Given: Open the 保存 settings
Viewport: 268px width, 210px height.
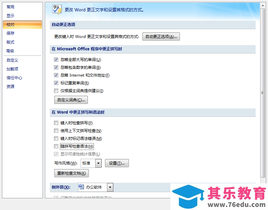Looking at the screenshot, I should click(10, 33).
